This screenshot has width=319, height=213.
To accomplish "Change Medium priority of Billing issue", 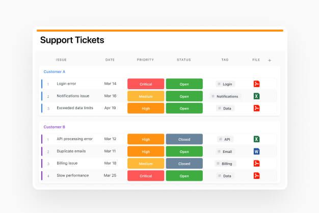I will [146, 164].
